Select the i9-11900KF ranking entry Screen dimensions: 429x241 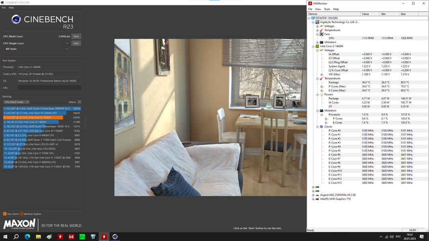pyautogui.click(x=42, y=131)
